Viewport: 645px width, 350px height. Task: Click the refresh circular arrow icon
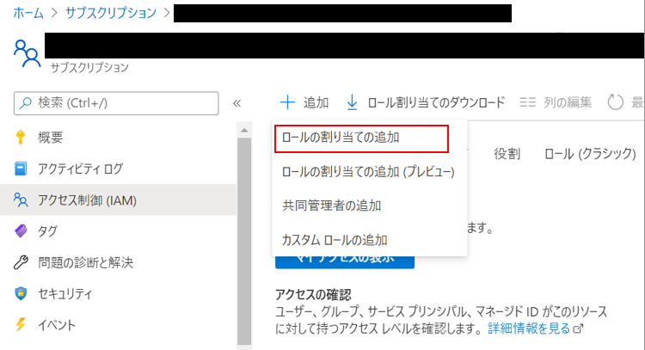tap(616, 102)
